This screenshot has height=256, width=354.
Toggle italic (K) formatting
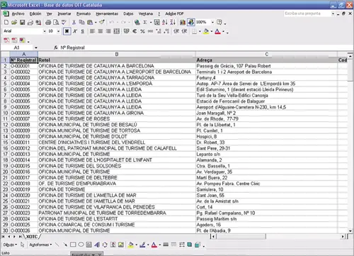(75, 31)
